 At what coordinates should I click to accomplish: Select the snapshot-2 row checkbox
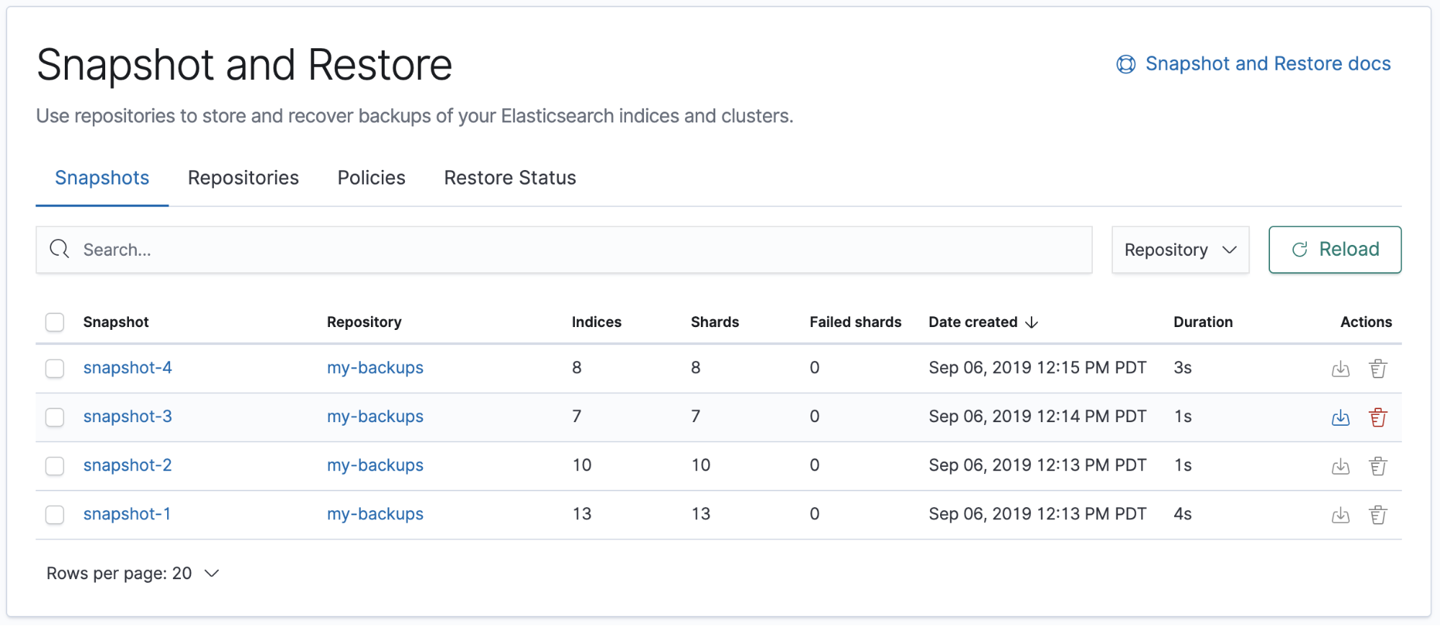point(55,466)
